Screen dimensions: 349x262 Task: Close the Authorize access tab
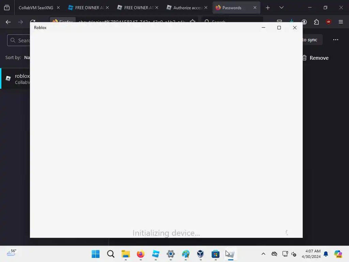[206, 8]
